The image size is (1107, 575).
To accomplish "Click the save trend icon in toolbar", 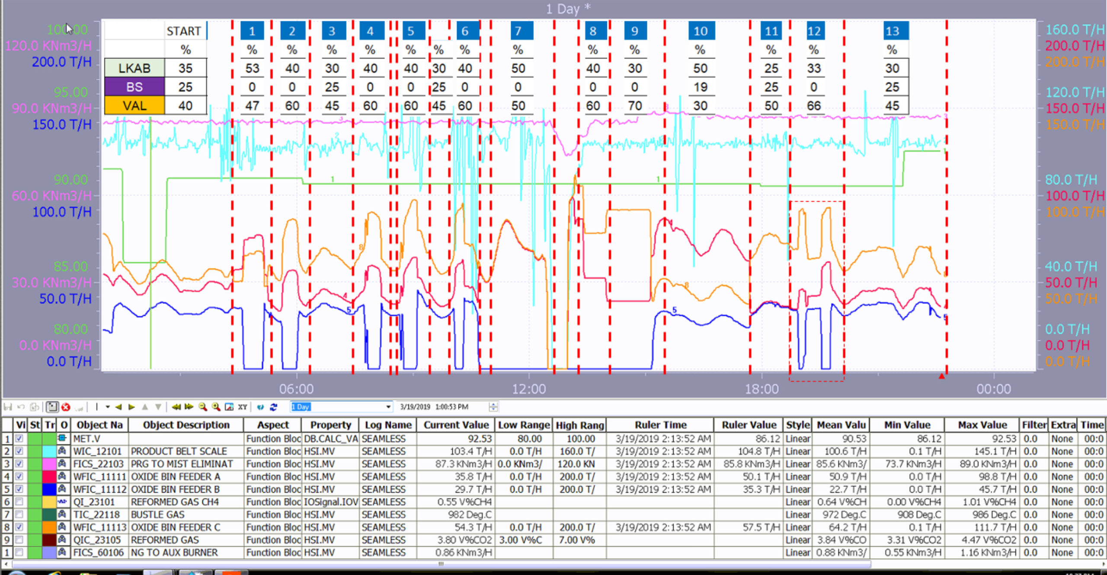I will tap(8, 407).
